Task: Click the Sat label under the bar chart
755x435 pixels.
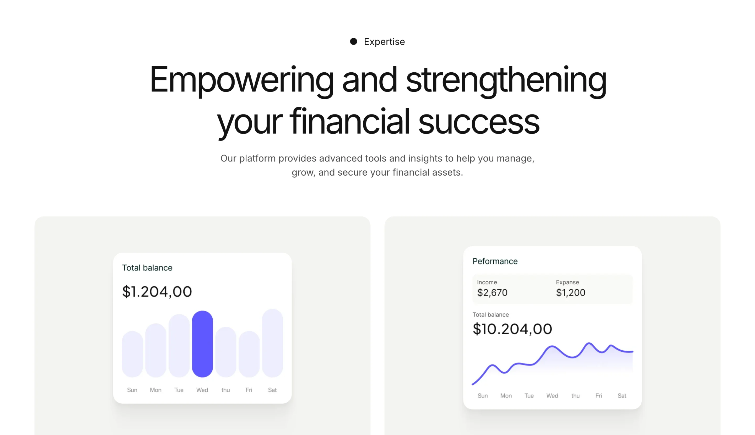Action: pyautogui.click(x=272, y=390)
